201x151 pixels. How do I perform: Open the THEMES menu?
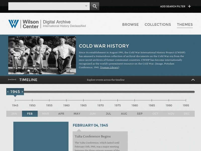pos(185,24)
